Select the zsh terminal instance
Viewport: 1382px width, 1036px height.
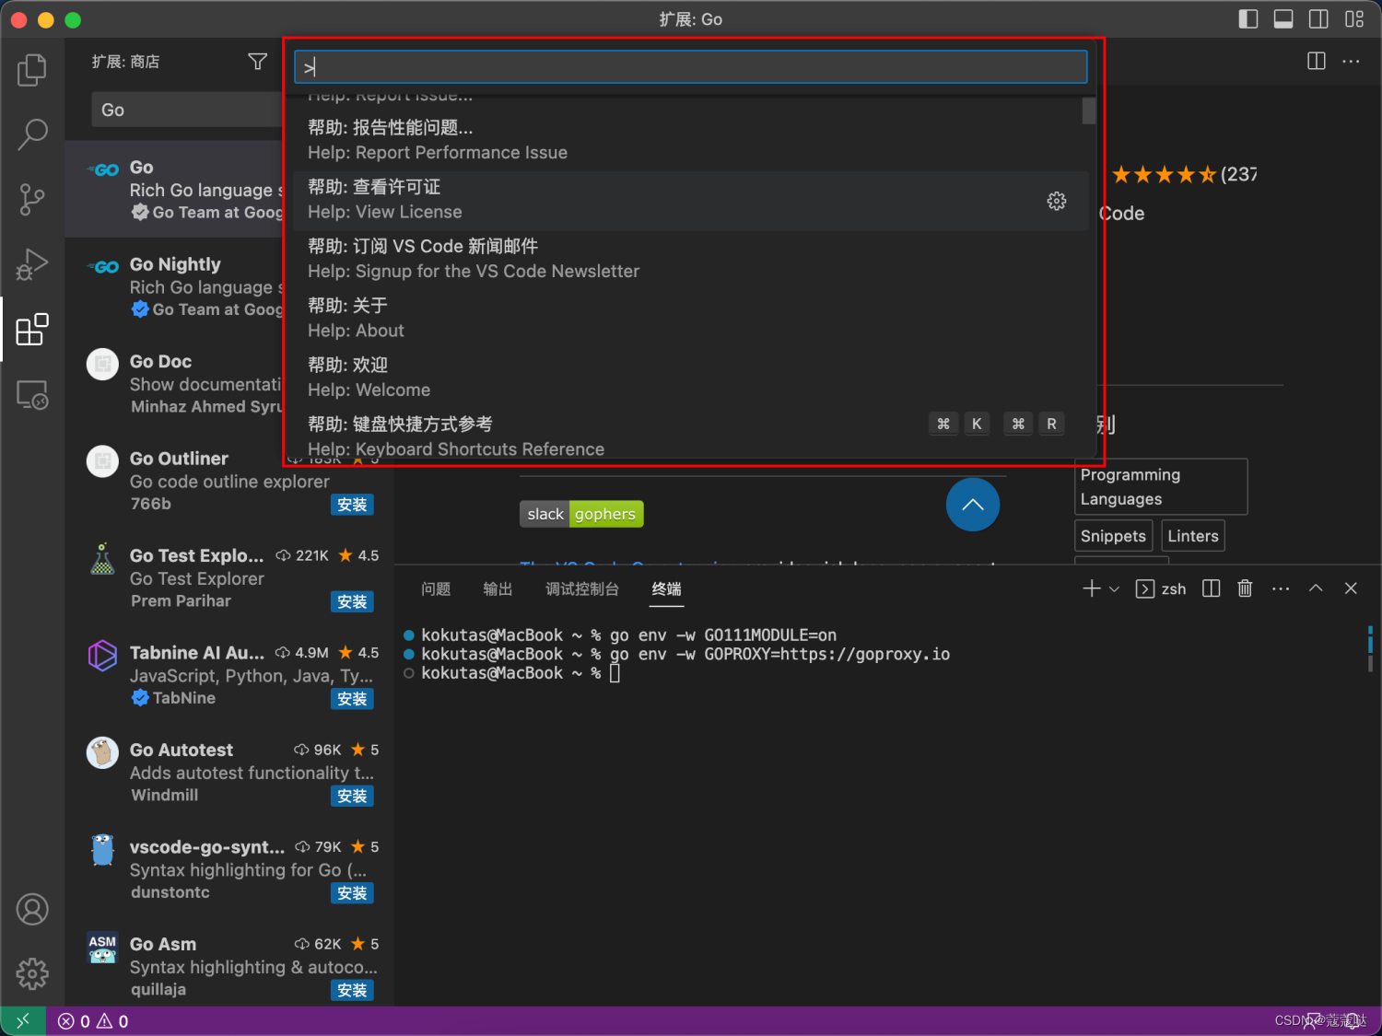point(1161,589)
